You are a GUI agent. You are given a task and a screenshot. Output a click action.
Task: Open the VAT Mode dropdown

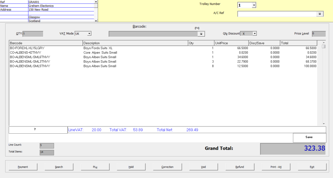[89, 34]
